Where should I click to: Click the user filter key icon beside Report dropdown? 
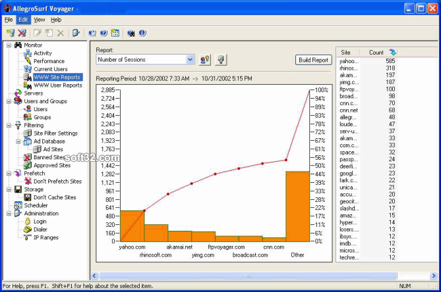205,60
